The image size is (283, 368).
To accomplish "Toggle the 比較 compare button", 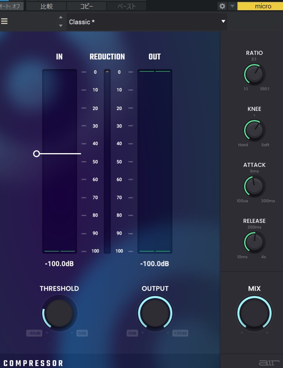I will pyautogui.click(x=46, y=6).
